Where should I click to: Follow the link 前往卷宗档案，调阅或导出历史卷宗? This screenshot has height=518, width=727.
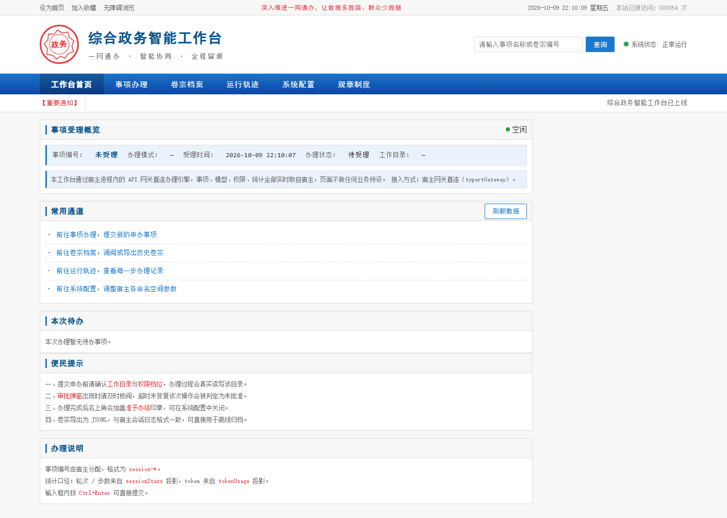110,253
